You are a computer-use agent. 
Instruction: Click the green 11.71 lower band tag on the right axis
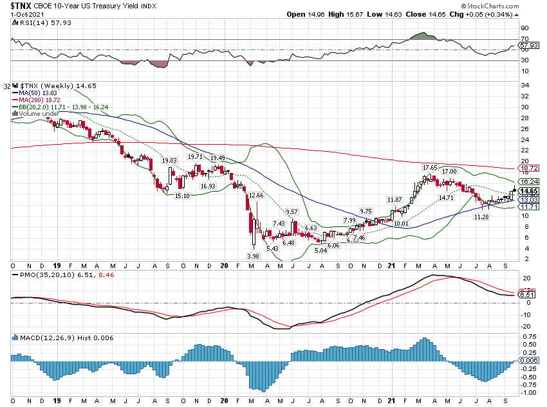(x=529, y=206)
